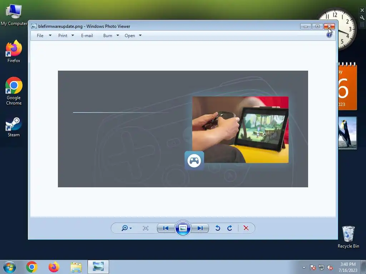Open the Burn menu
366x274 pixels.
[108, 36]
